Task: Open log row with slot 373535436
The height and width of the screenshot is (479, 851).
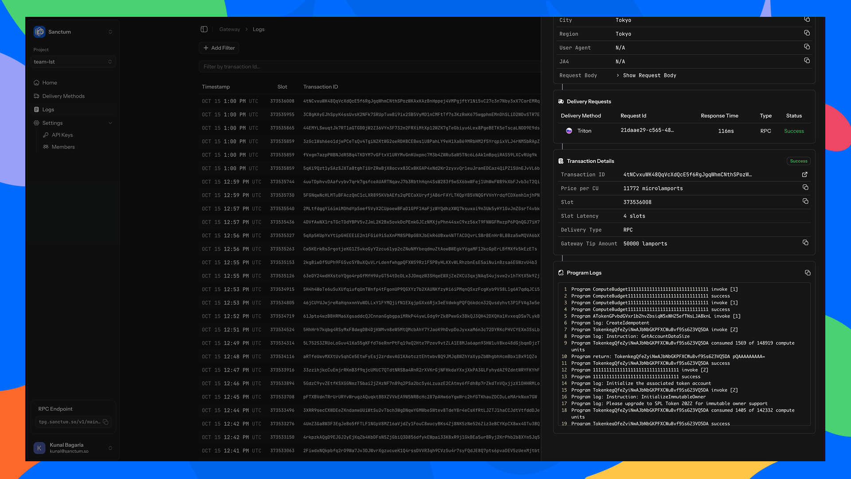Action: (370, 222)
